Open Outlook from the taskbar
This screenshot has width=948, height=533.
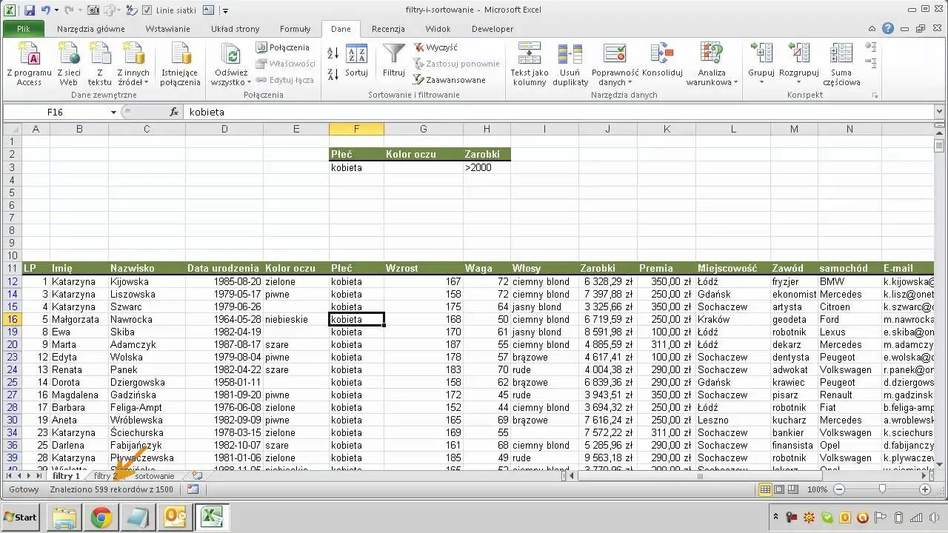176,517
